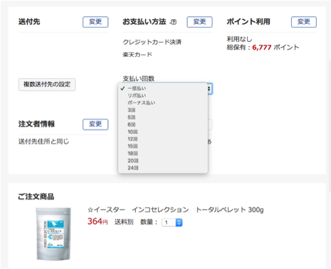
Task: Choose 6回 installment option
Action: click(x=163, y=125)
